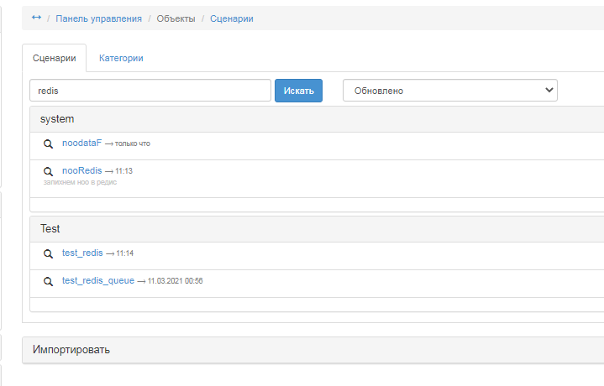
Task: Focus the search field containing redis
Action: click(x=150, y=91)
